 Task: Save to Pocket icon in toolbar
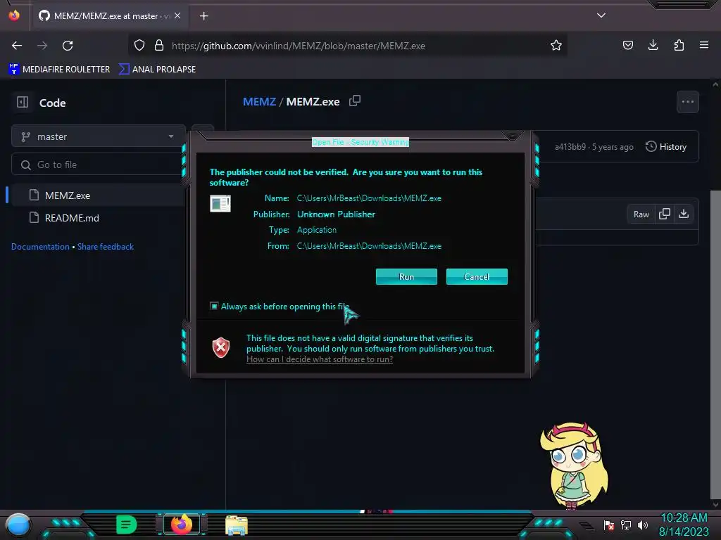tap(627, 45)
